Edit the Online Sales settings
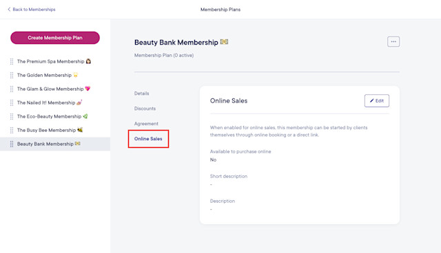 pos(377,100)
